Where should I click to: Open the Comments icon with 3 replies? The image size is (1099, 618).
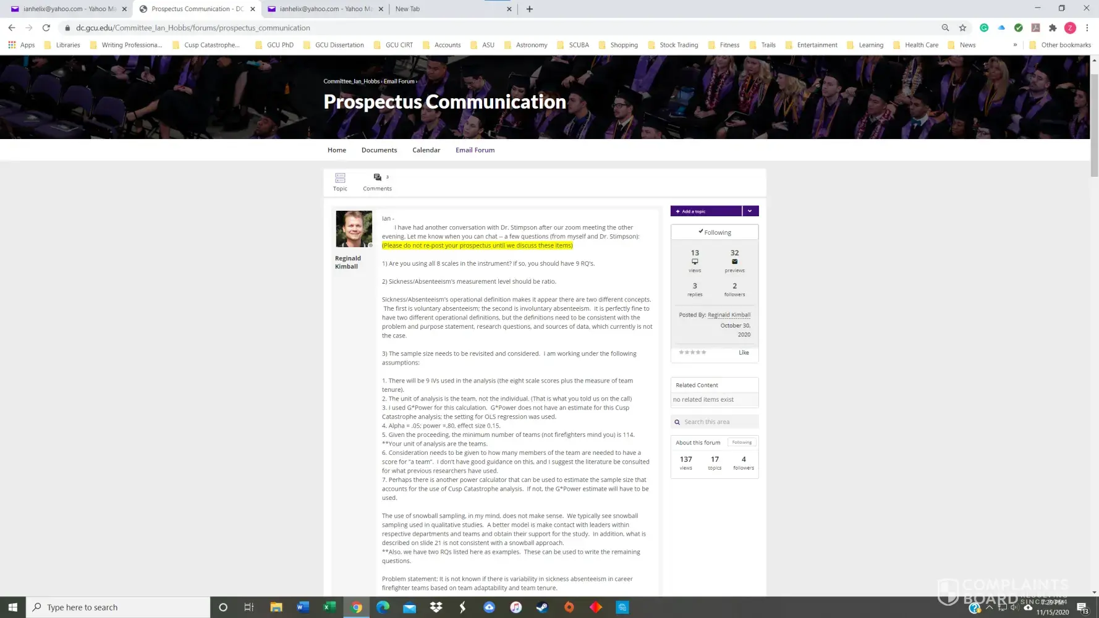coord(377,182)
